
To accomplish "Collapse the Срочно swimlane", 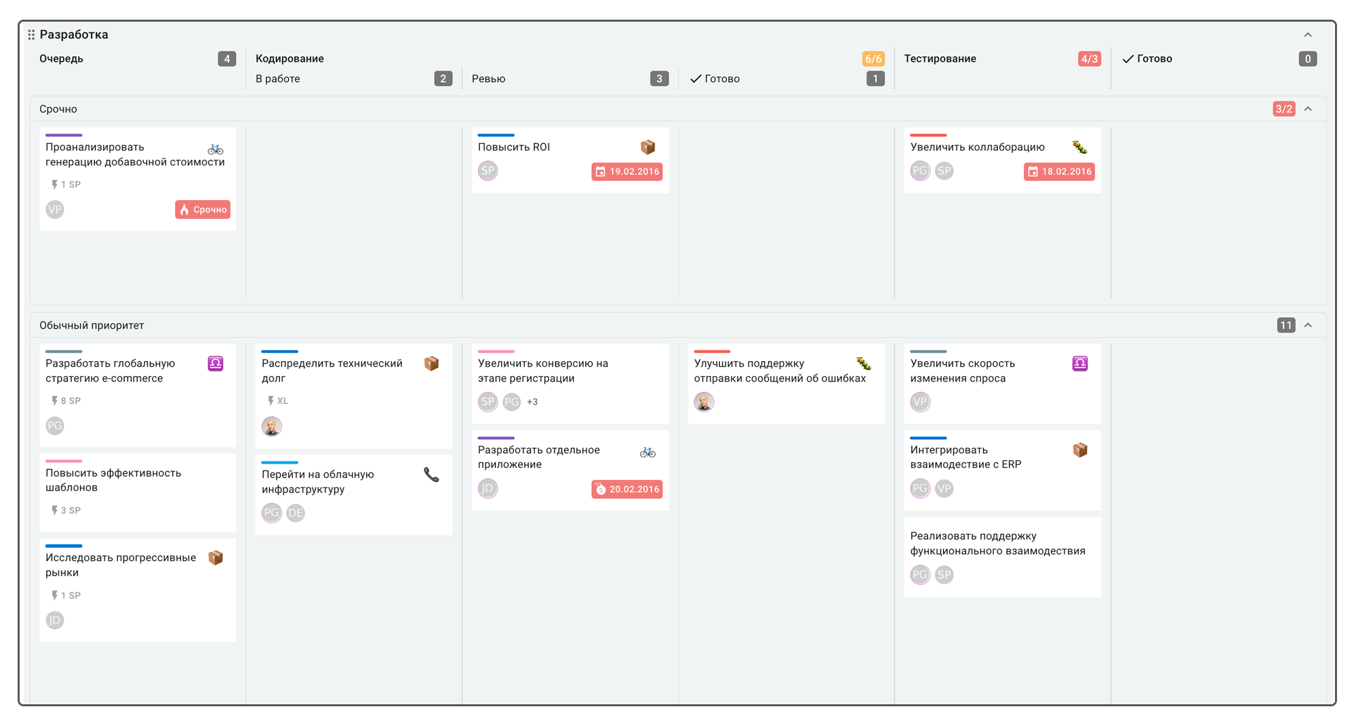I will tap(1308, 109).
